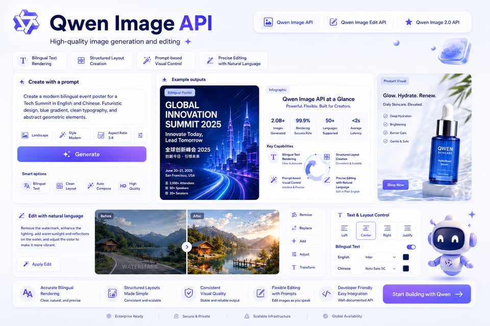
Task: Click the Structured Layout Creation grid icon in infographic
Action: [x=327, y=157]
